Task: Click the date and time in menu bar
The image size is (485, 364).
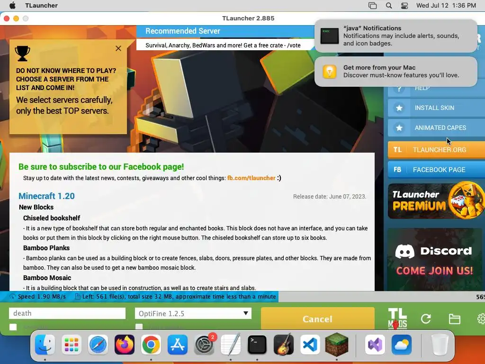Action: pos(446,6)
